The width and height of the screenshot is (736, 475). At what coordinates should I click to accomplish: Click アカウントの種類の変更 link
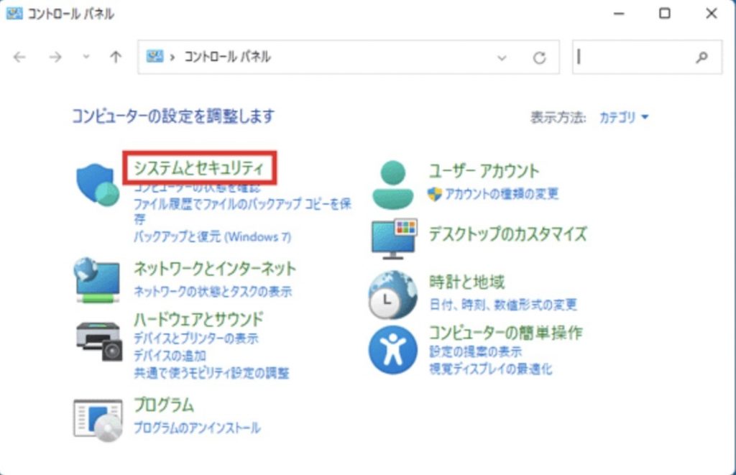502,194
